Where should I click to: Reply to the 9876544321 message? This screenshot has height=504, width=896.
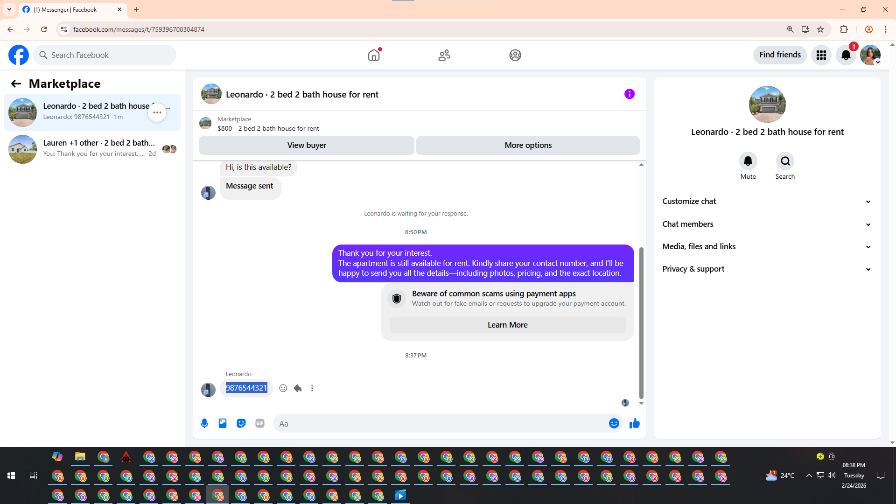[298, 388]
